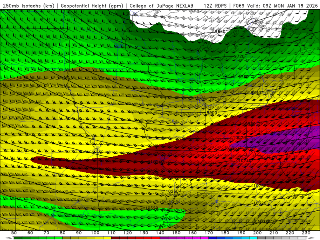Select the '09Z MON JAN 19 2026' valid time
Image resolution: width=320 pixels, height=240 pixels.
click(290, 6)
